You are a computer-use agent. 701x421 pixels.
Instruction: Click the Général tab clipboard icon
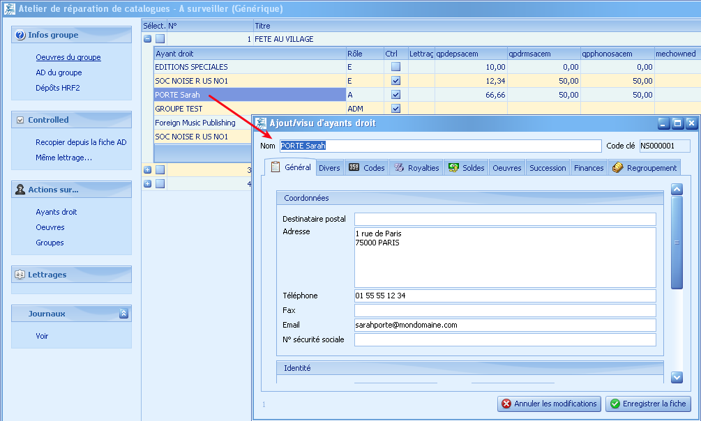[x=276, y=167]
